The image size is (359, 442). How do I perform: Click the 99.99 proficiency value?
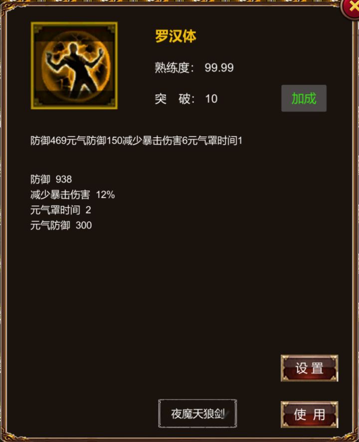(x=219, y=68)
